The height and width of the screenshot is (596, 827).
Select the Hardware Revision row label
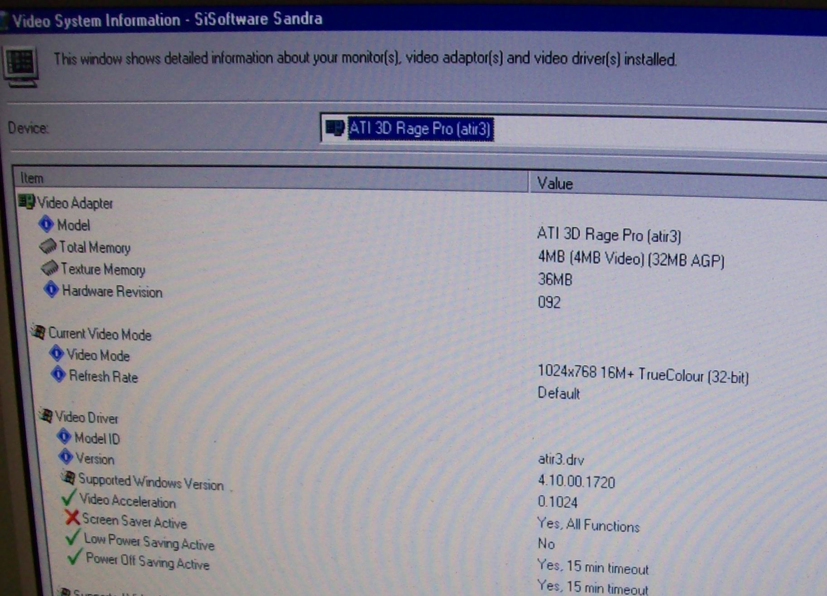pos(112,291)
